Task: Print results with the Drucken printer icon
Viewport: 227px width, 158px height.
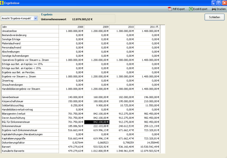Action: click(x=214, y=9)
